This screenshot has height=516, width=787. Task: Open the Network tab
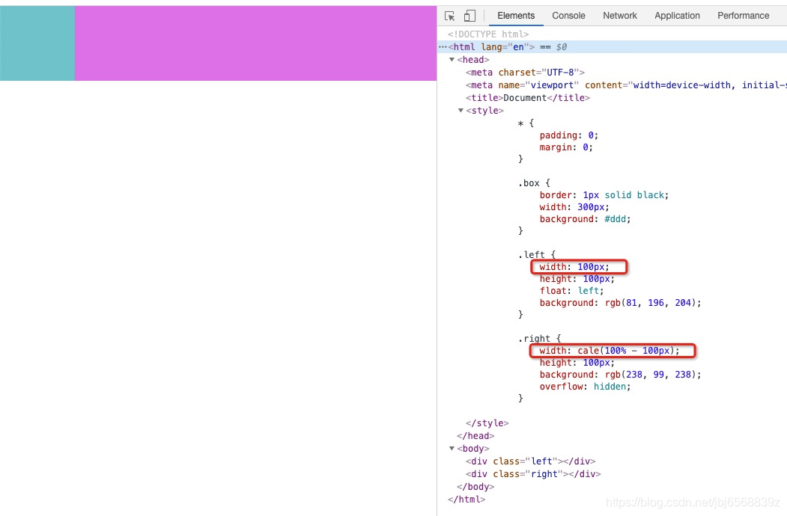(620, 16)
